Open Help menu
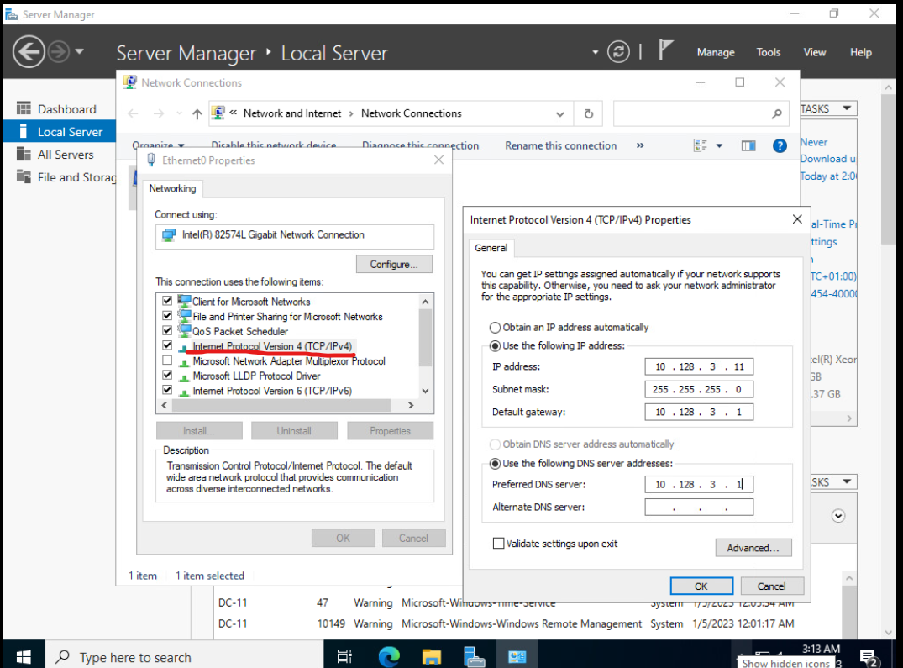Image resolution: width=903 pixels, height=668 pixels. [860, 52]
